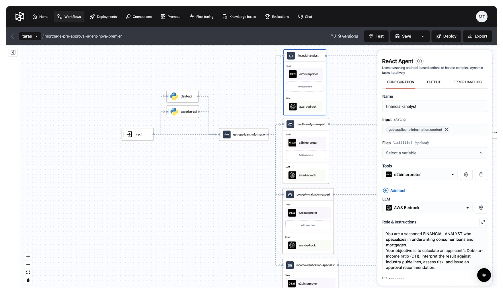Lock the canvas with the lock icon
Image resolution: width=503 pixels, height=294 pixels.
(x=28, y=280)
